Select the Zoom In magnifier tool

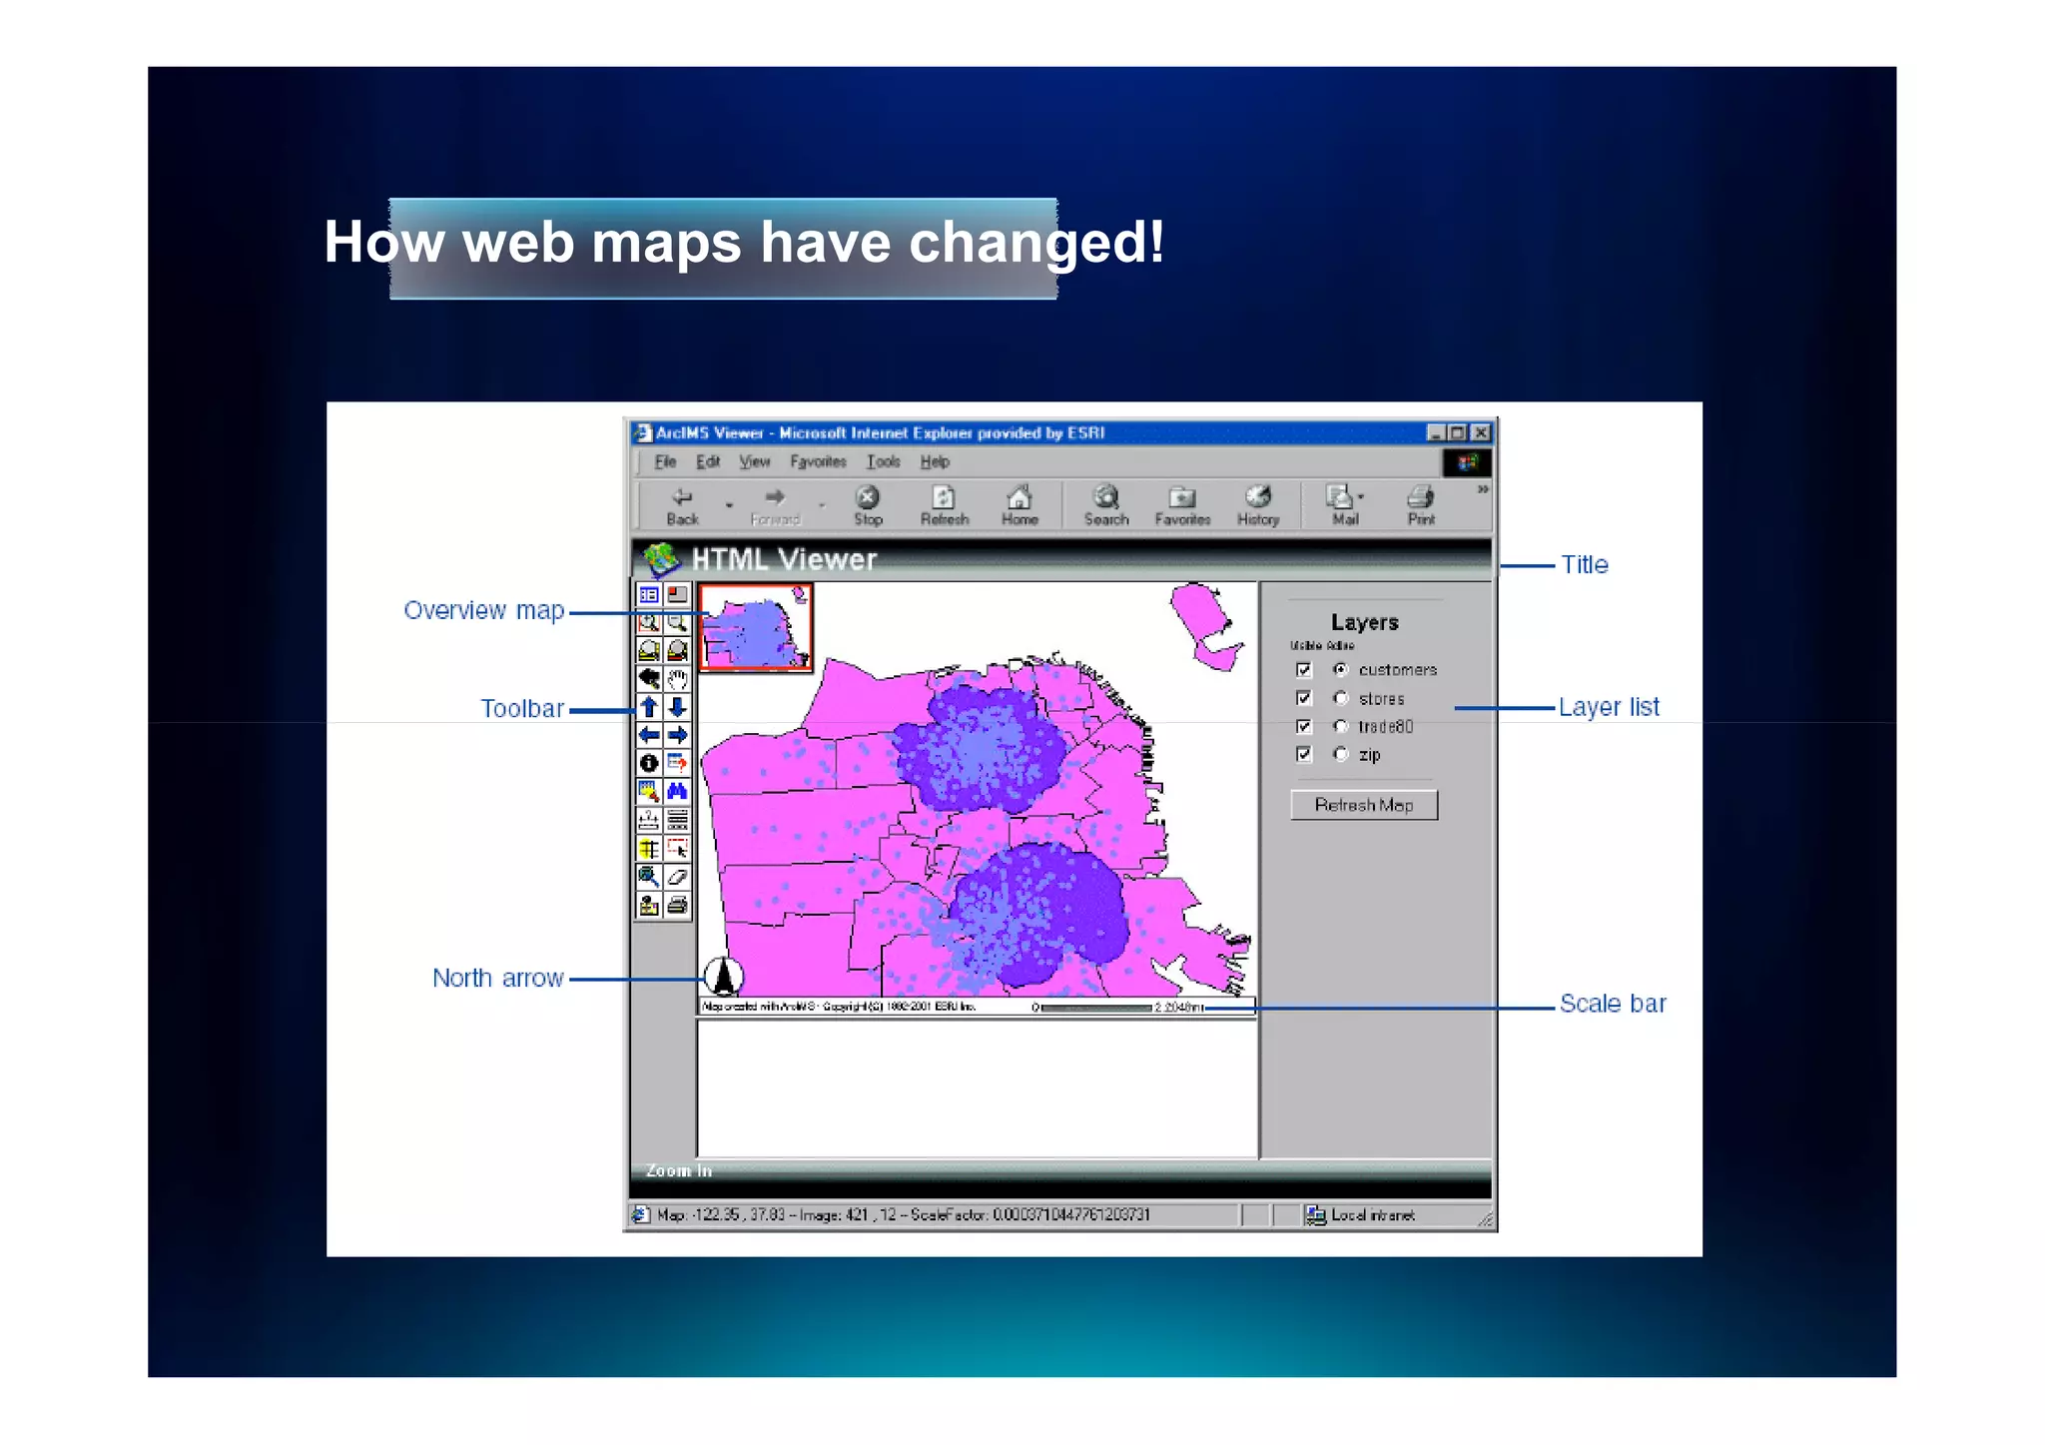[x=649, y=623]
